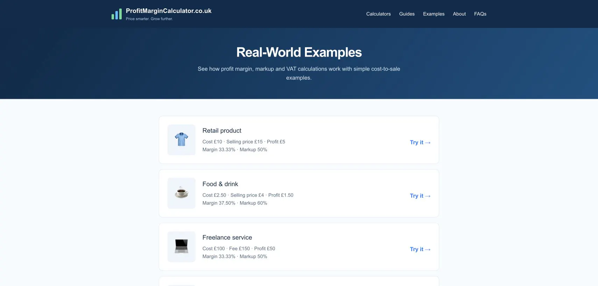Open the Guides nav item
Viewport: 598px width, 286px height.
tap(407, 14)
